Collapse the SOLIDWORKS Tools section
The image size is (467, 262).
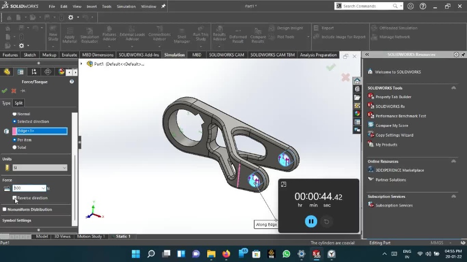coord(453,88)
